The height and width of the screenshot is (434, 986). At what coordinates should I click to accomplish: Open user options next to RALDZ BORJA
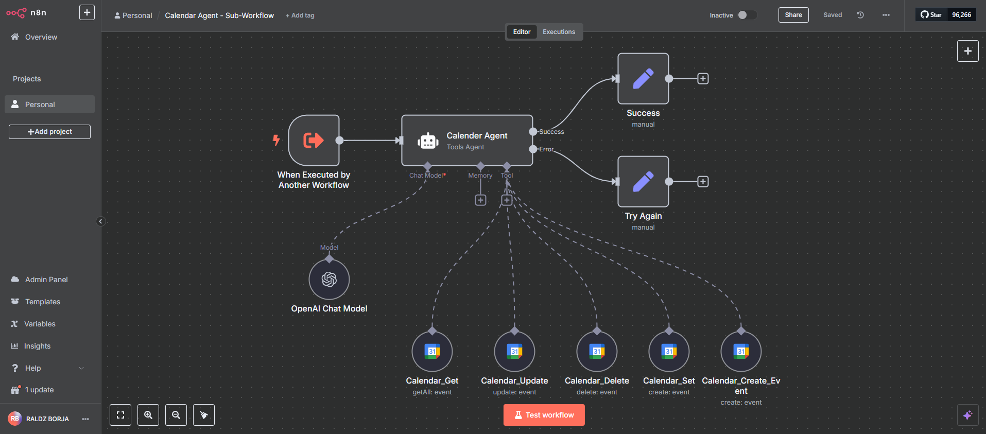pos(85,419)
